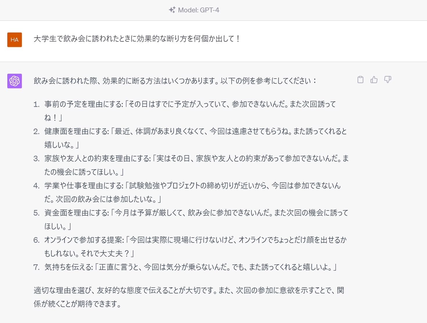The width and height of the screenshot is (427, 323).
Task: Click the orange HA user avatar
Action: coord(15,40)
